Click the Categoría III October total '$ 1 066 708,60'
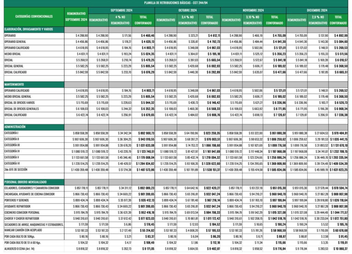Image resolution: width=352 pixels, height=254 pixels. tap(211, 145)
